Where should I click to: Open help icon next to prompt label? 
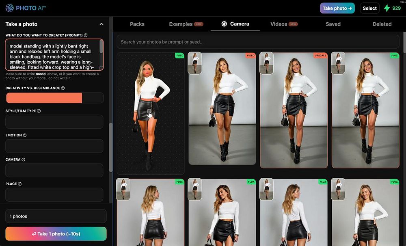click(x=86, y=35)
